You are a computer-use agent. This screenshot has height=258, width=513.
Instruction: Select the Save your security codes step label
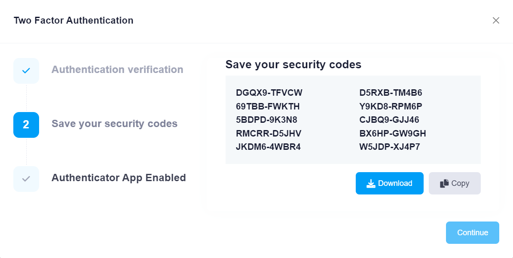pyautogui.click(x=114, y=124)
